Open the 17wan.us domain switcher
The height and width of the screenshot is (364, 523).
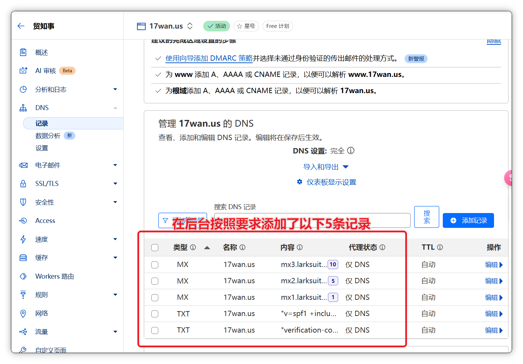pos(190,26)
